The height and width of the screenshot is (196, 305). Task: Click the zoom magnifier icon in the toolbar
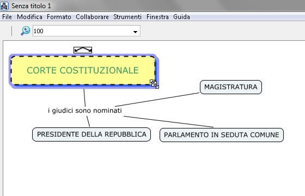pos(26,30)
